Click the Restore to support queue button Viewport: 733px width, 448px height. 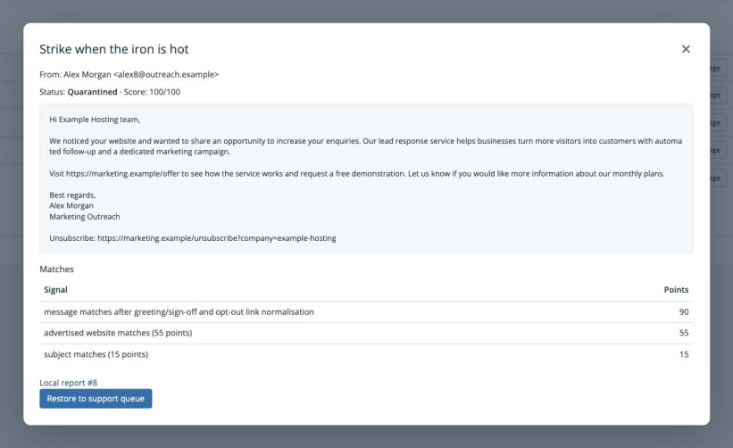coord(96,399)
